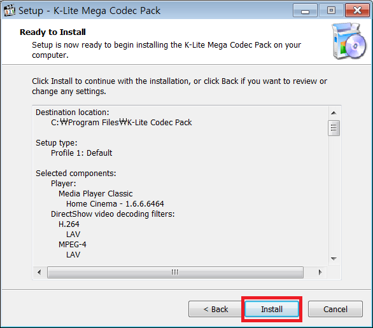Click the 'Setup type:' line
The width and height of the screenshot is (373, 328).
coord(57,143)
